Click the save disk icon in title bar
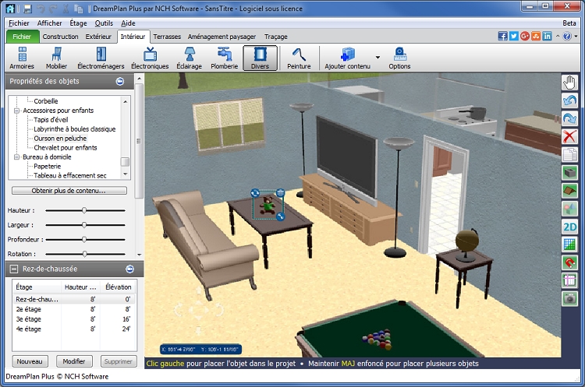The width and height of the screenshot is (585, 387). (x=27, y=9)
